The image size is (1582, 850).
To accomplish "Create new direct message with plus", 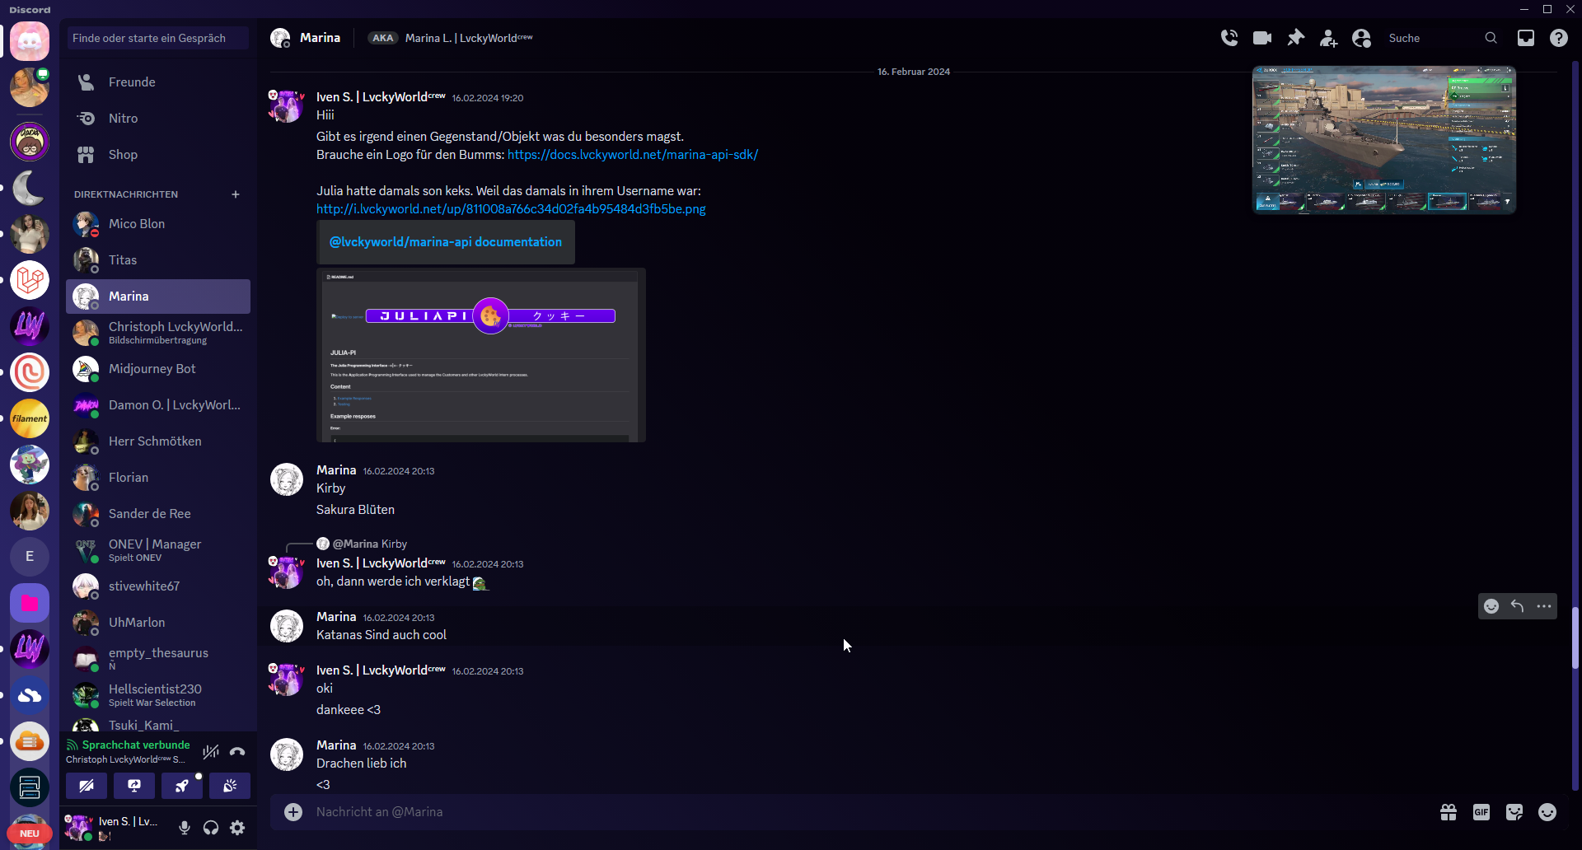I will (236, 194).
